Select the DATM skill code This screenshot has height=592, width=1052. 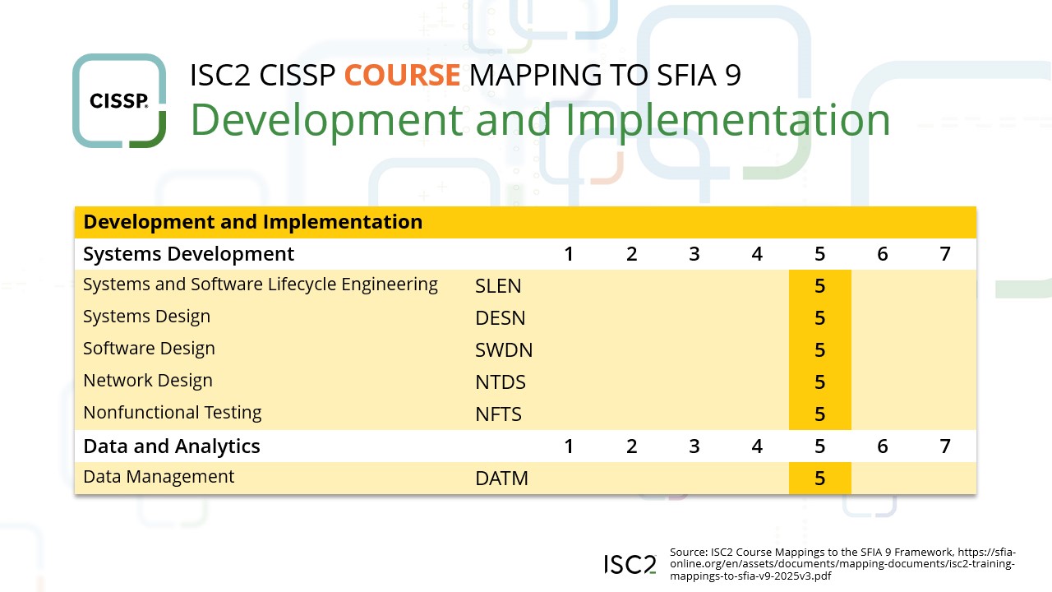tap(501, 479)
